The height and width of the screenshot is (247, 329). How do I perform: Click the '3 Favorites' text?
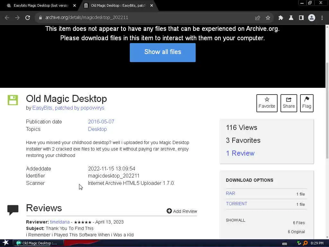click(x=243, y=140)
